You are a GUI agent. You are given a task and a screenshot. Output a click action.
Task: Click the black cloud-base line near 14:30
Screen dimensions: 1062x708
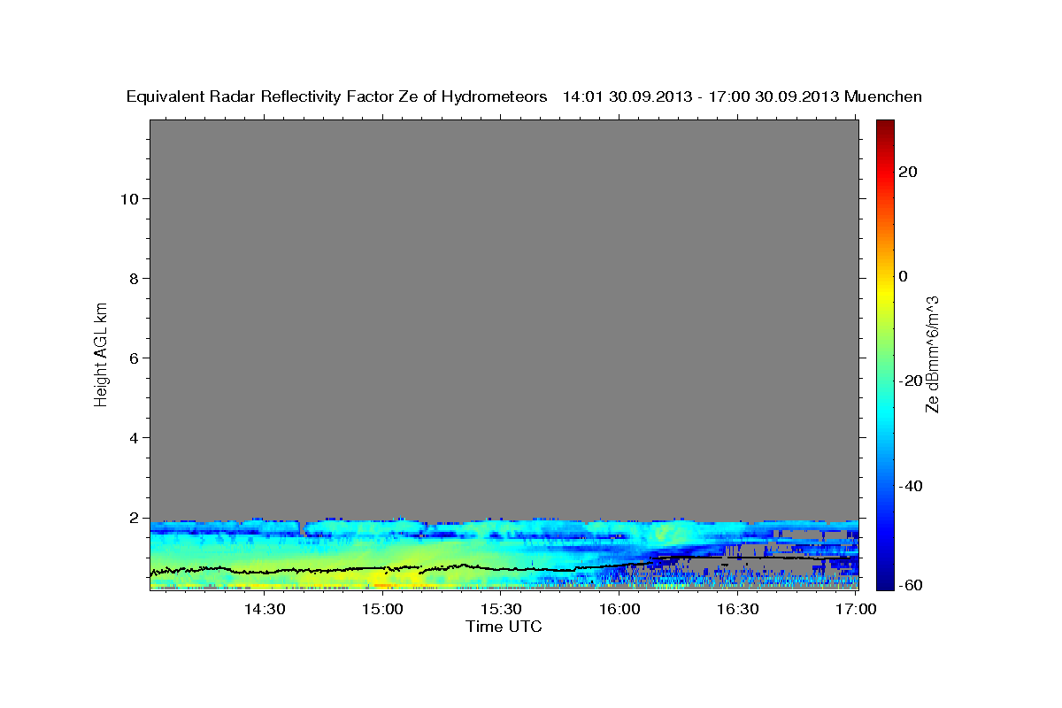[264, 571]
